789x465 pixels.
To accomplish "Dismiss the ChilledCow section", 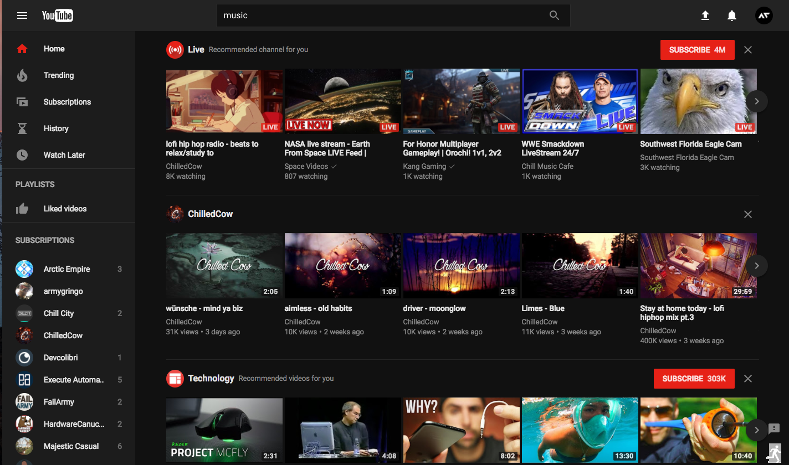I will [748, 214].
